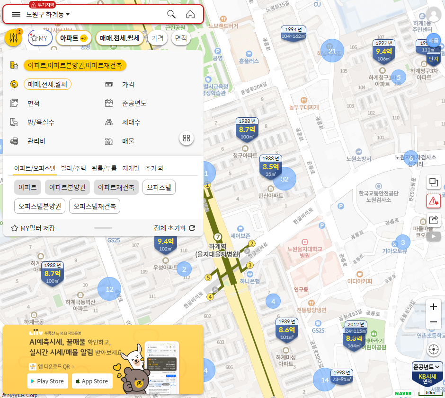Open the red disaster alert icon
This screenshot has height=398, width=445.
click(x=434, y=201)
